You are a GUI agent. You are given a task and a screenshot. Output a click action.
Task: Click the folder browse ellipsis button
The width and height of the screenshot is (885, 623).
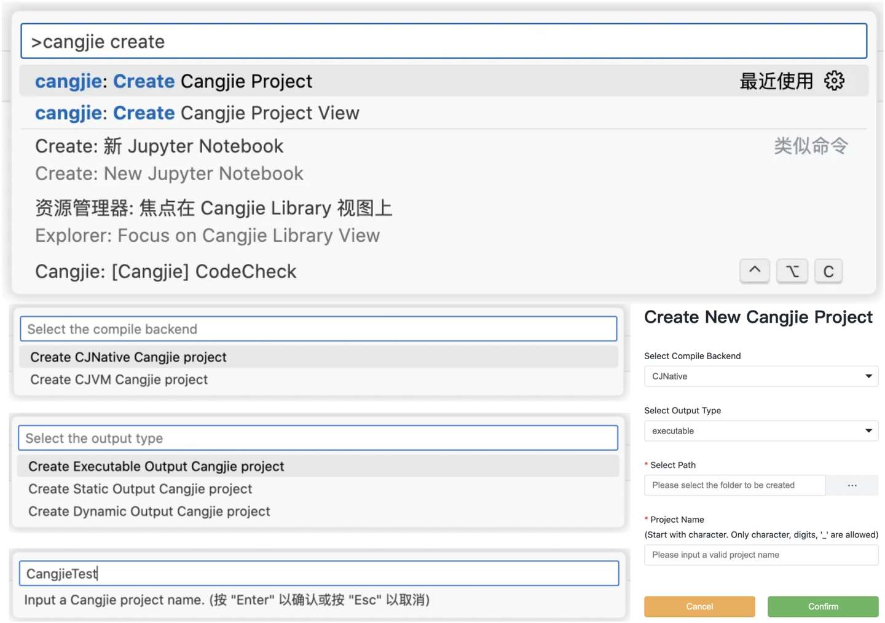click(x=852, y=485)
